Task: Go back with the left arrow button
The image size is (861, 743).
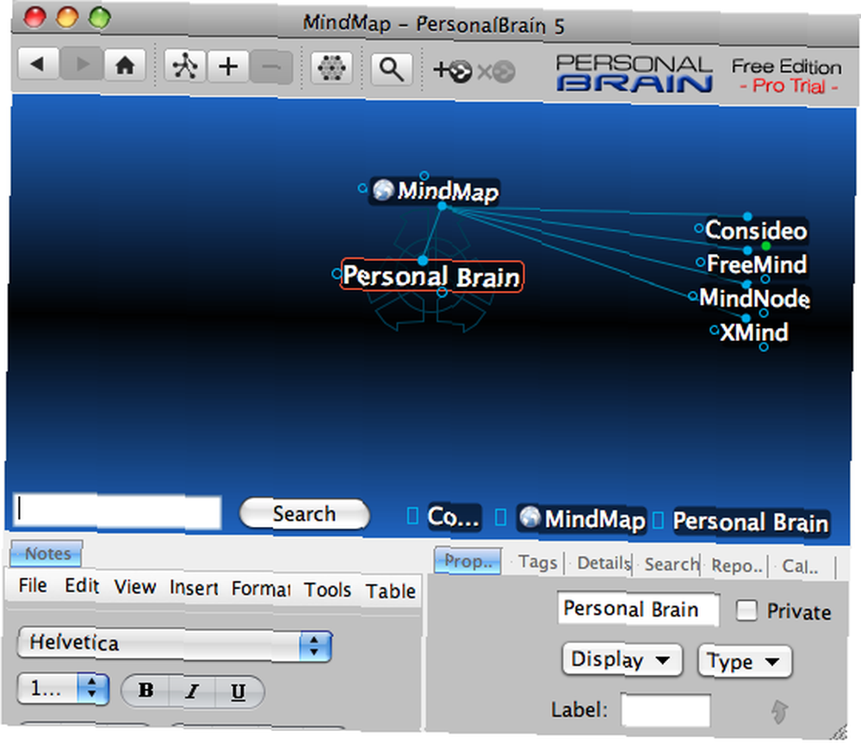Action: (x=39, y=65)
